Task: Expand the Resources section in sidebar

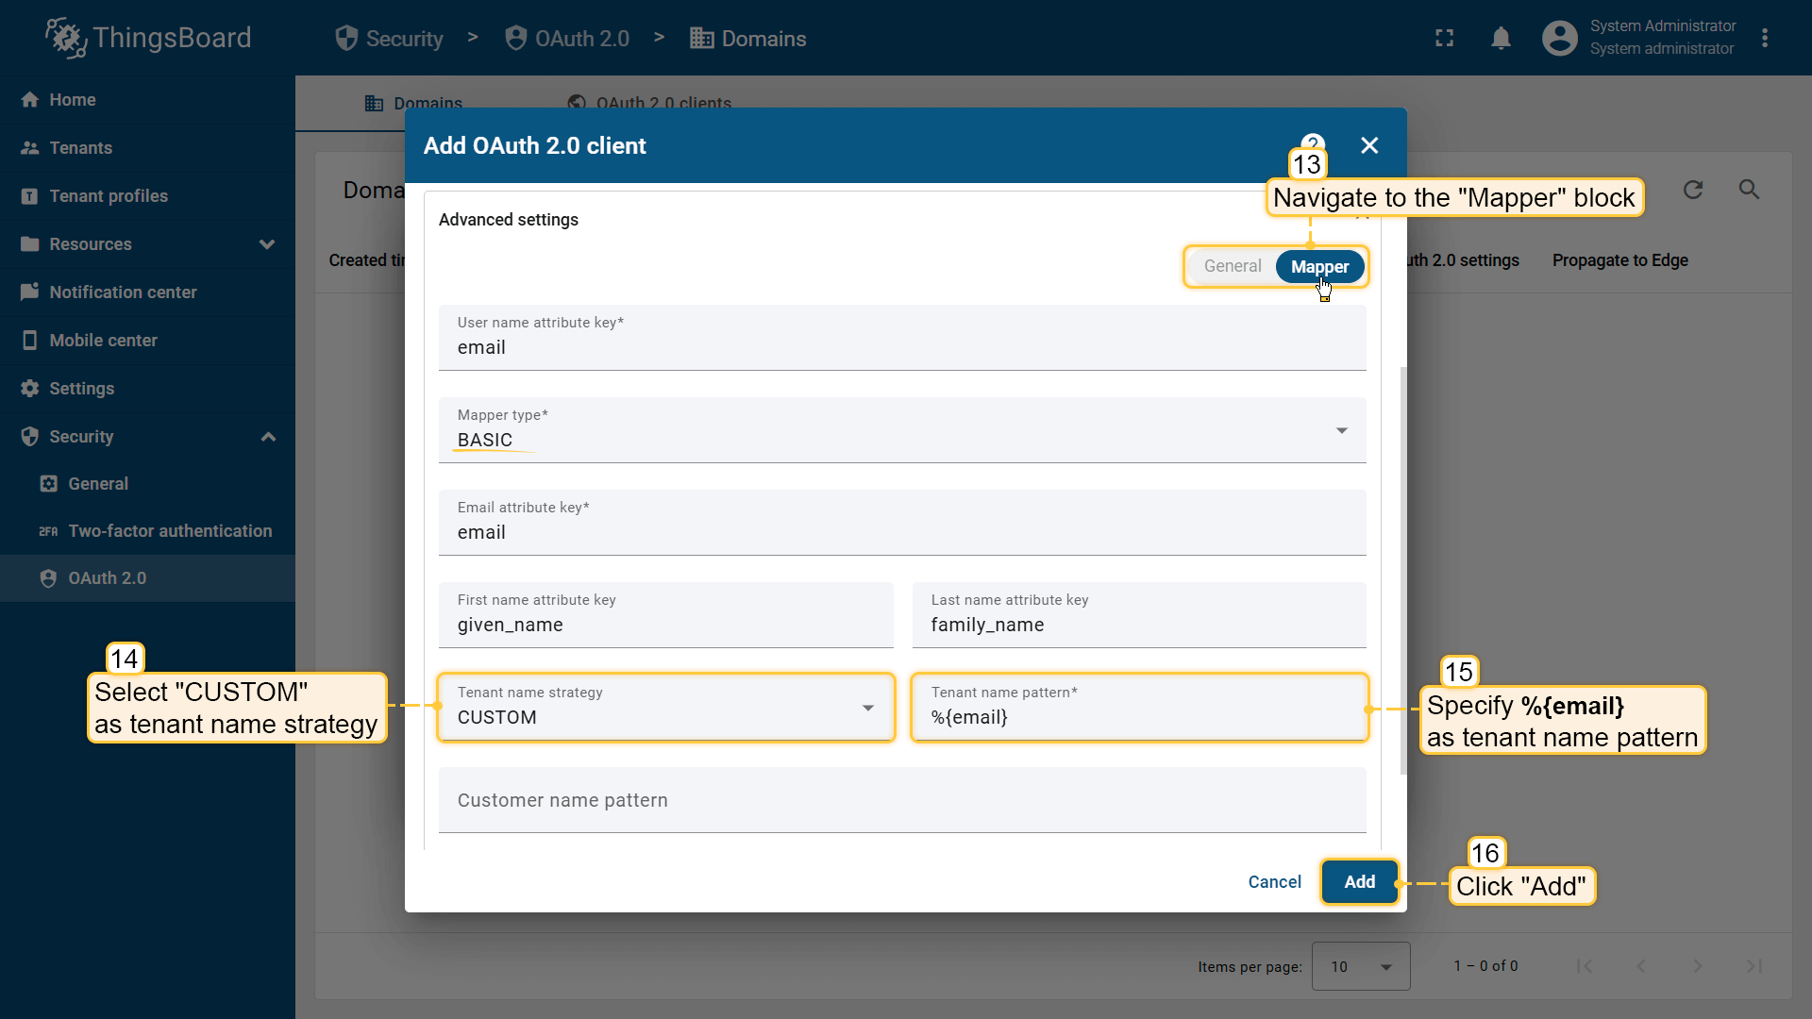Action: click(267, 243)
